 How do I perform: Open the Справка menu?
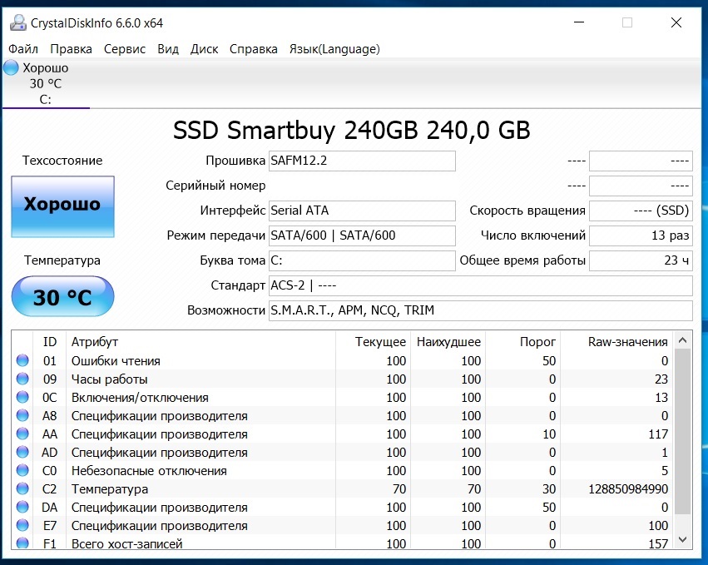click(254, 49)
